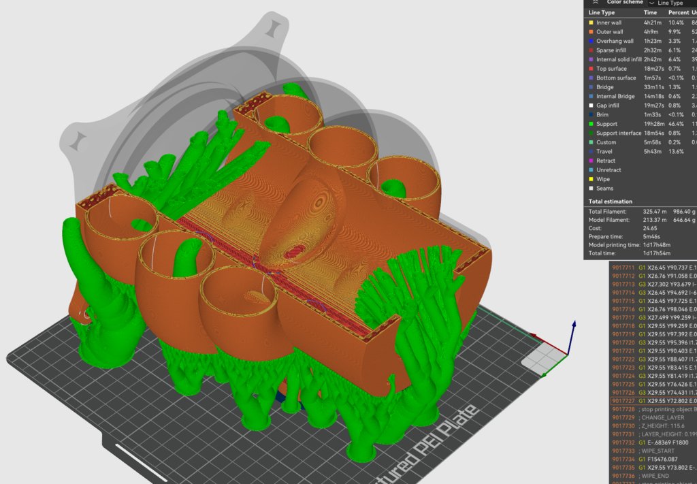Click the yellow Wipe color swatch

pos(591,179)
